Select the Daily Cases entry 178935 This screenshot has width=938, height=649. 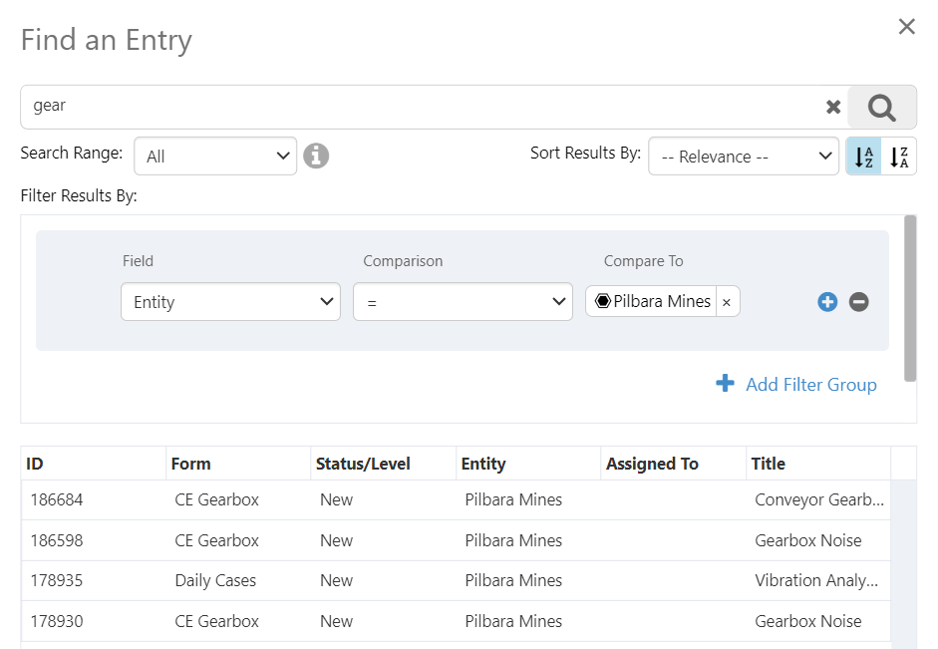456,580
